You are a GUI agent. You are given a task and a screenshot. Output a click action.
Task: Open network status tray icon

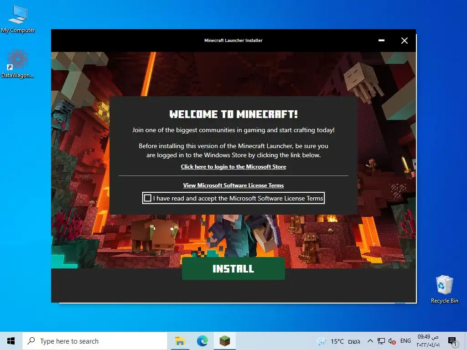[x=381, y=341]
